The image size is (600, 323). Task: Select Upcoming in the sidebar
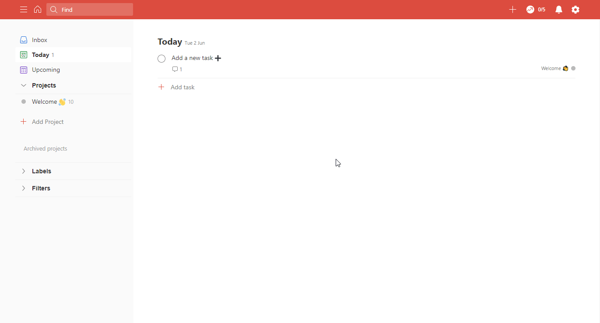tap(46, 70)
